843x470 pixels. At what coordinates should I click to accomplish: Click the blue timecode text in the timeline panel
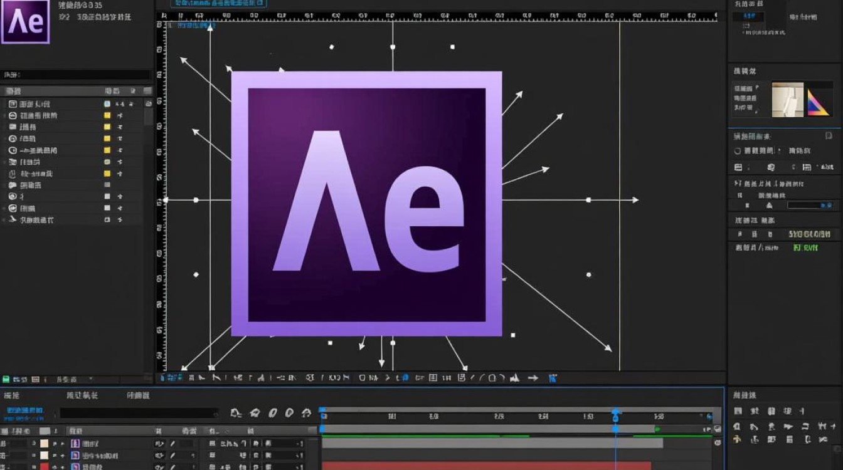[25, 410]
